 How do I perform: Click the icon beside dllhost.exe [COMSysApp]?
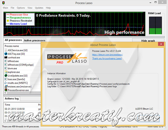point(6,65)
